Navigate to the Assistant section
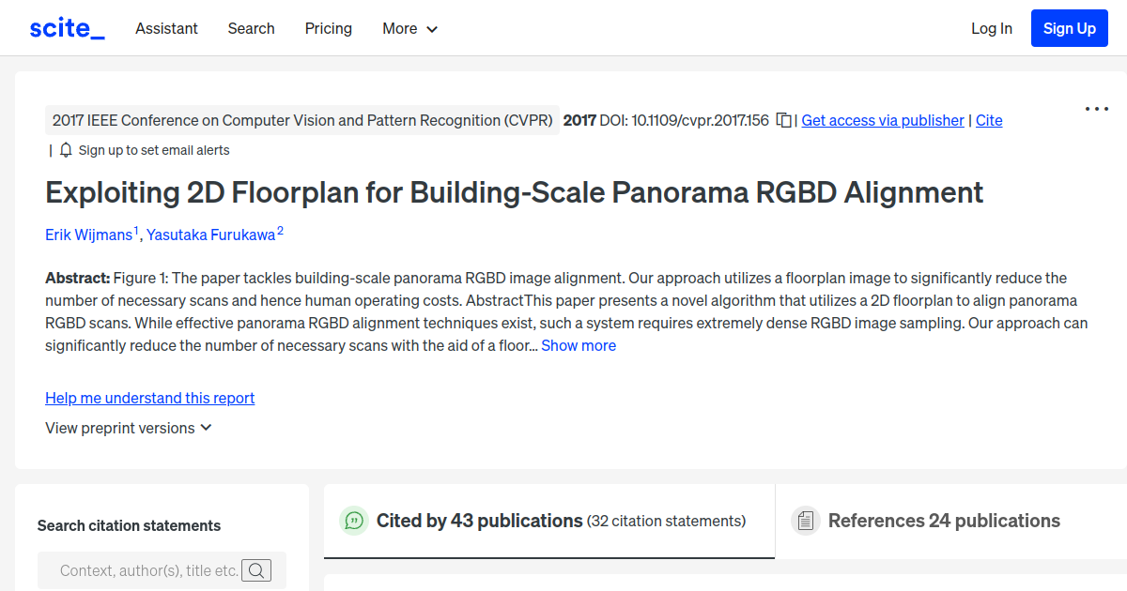The height and width of the screenshot is (591, 1127). pyautogui.click(x=166, y=28)
